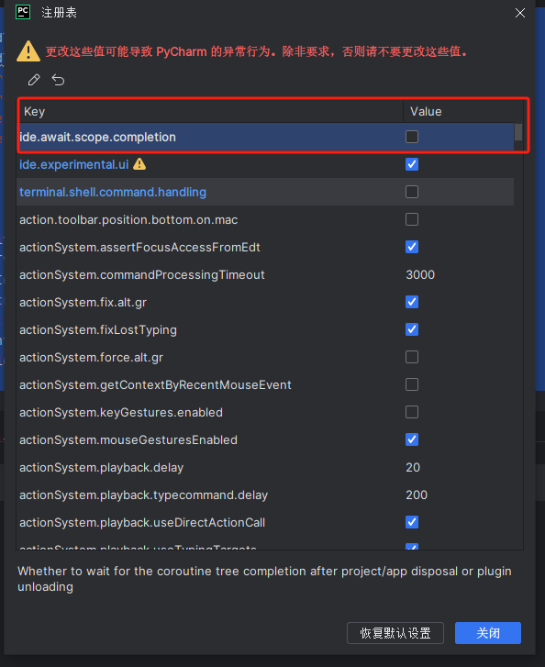Viewport: 545px width, 667px height.
Task: Click the revert arrow icon
Action: click(58, 80)
